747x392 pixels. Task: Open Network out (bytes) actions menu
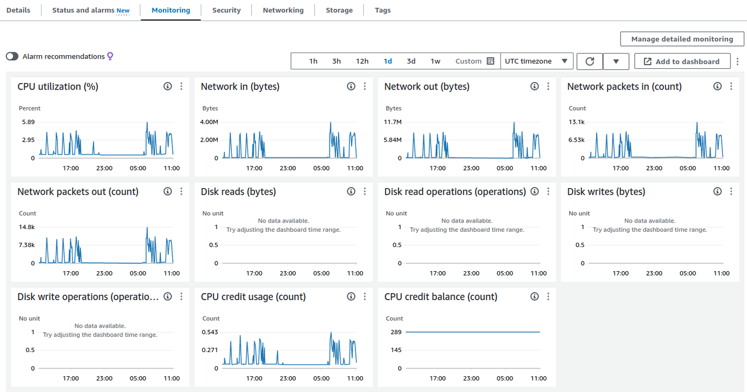click(x=548, y=86)
